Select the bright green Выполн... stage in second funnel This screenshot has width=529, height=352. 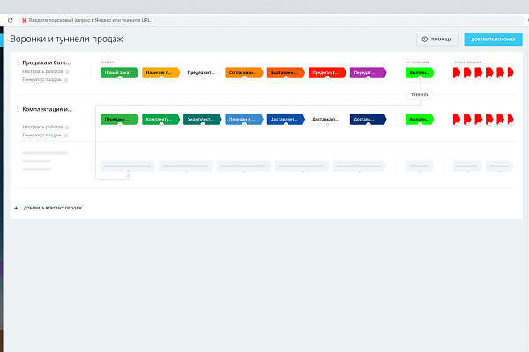point(420,119)
